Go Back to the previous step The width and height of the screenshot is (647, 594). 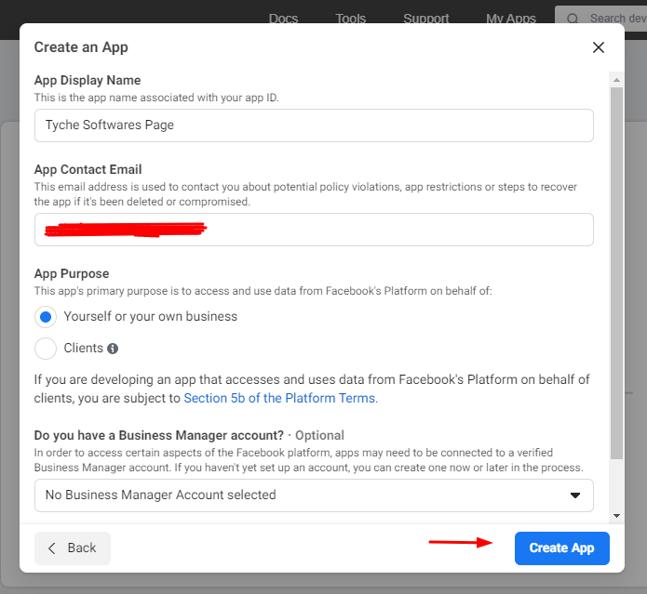73,548
